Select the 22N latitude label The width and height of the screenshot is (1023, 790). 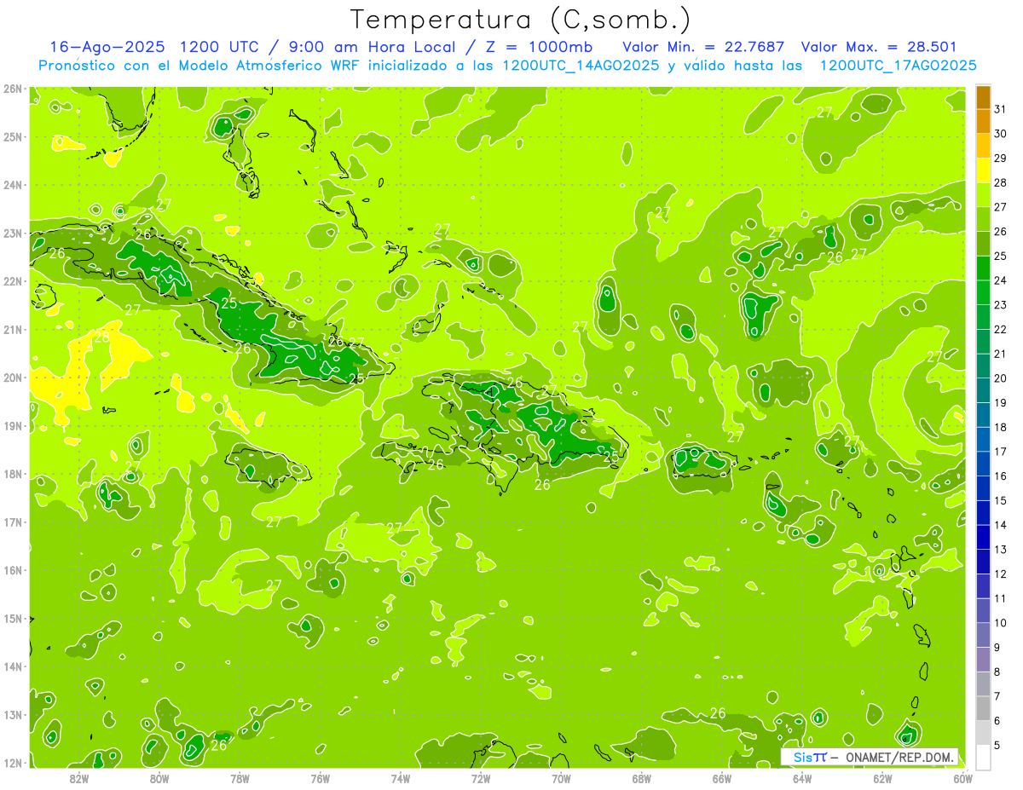point(12,281)
